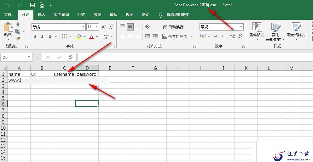Click the phonetic guide wén icon
313x162 pixels.
106,36
